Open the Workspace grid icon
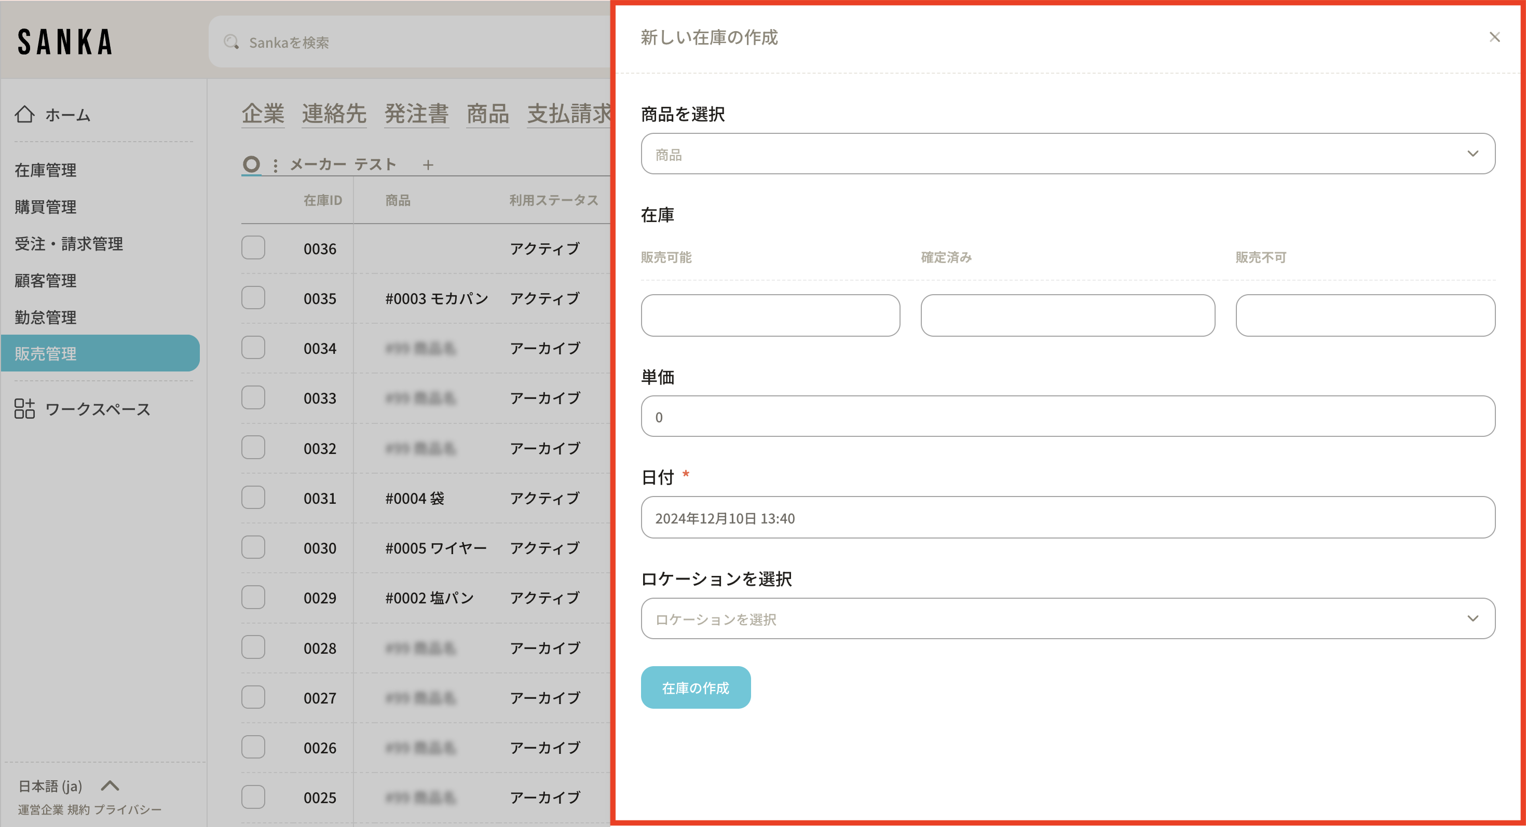Image resolution: width=1526 pixels, height=827 pixels. coord(25,408)
